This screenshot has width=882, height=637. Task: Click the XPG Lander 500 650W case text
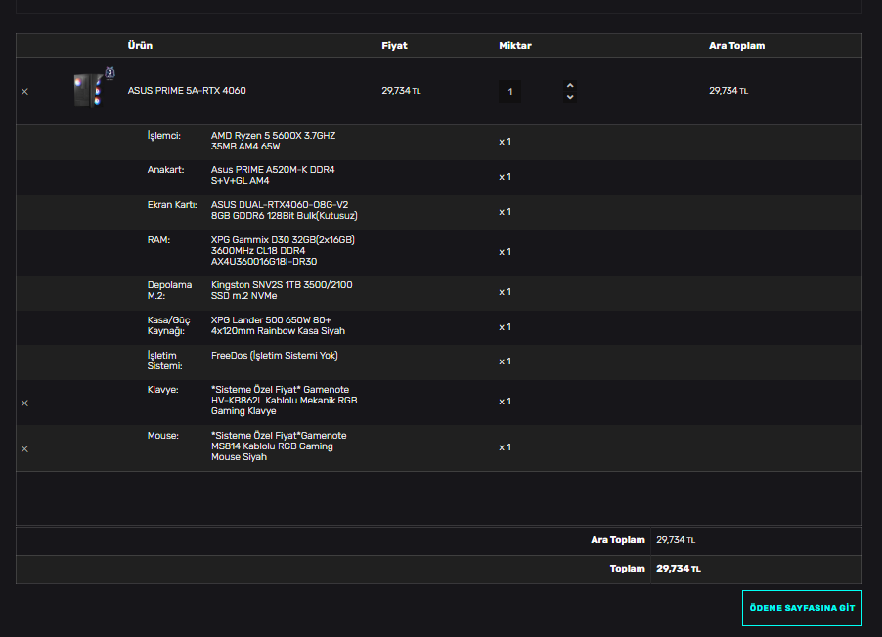[278, 325]
